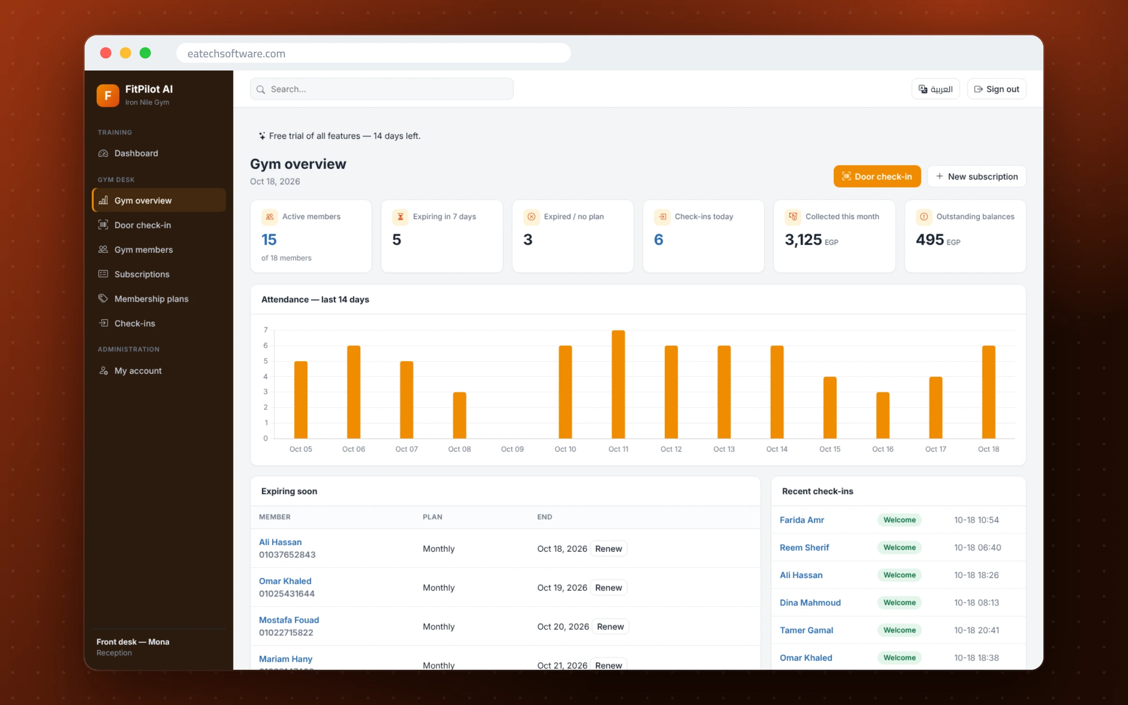
Task: Click the Gym members people icon
Action: pyautogui.click(x=103, y=250)
